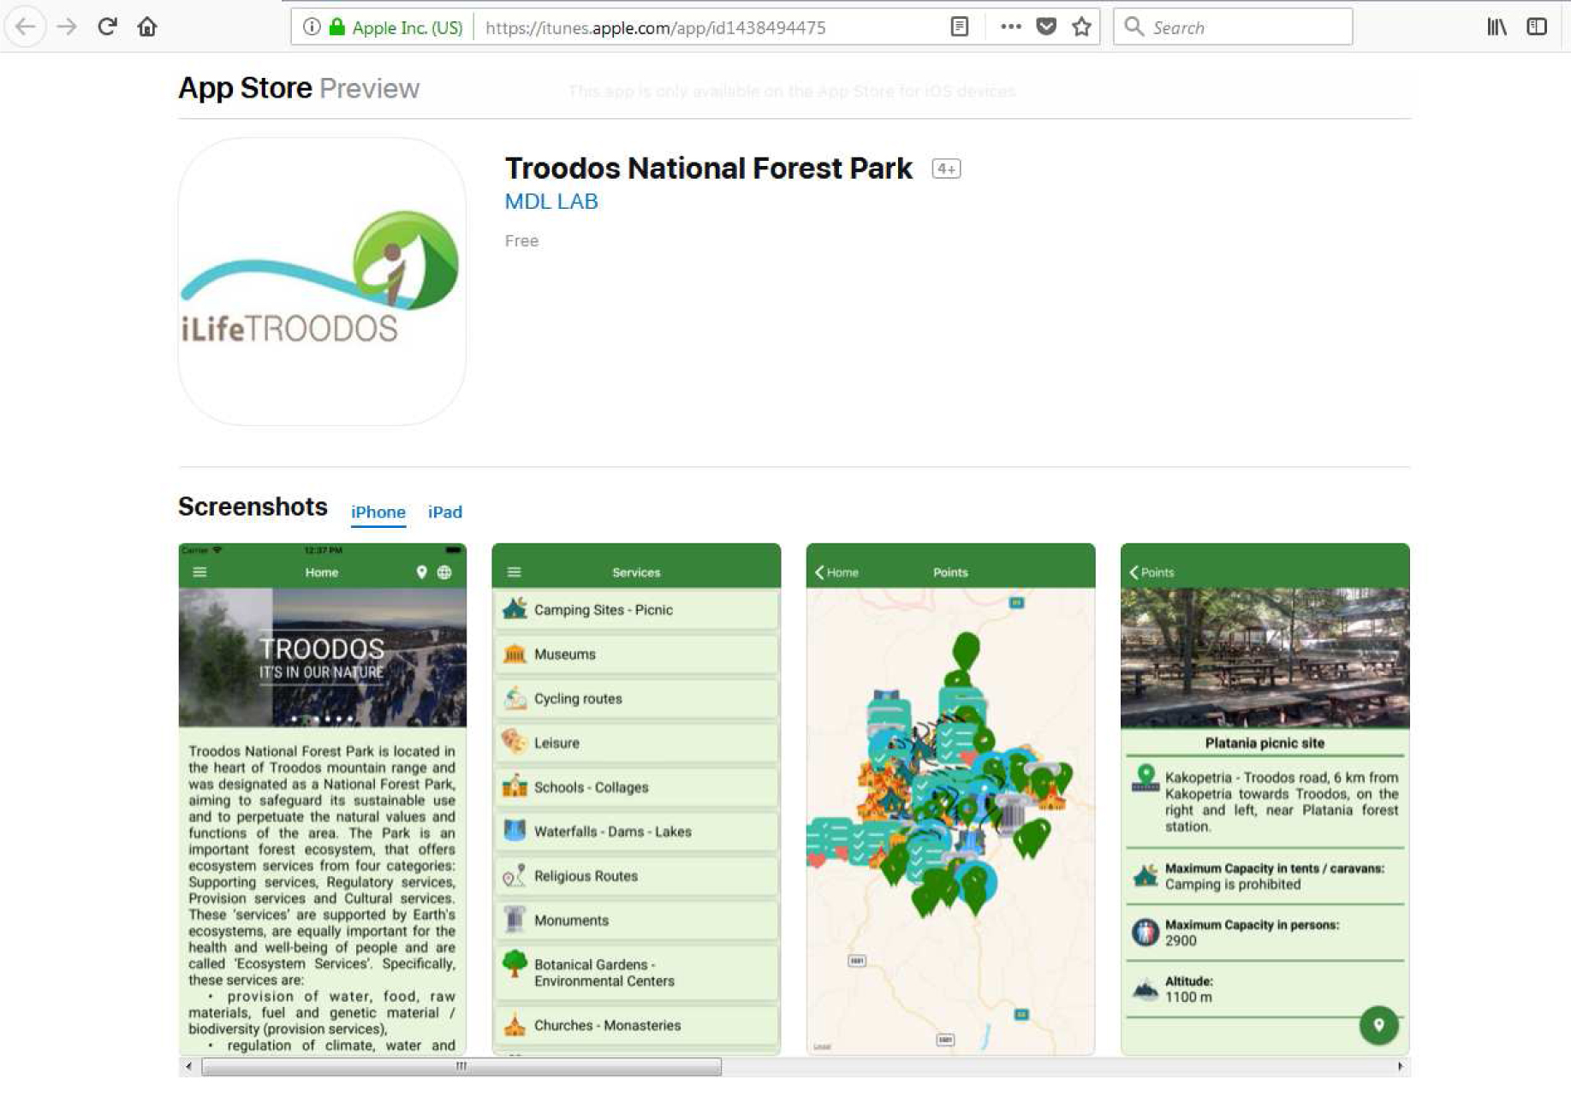
Task: Click the back navigation arrow
Action: tap(26, 27)
